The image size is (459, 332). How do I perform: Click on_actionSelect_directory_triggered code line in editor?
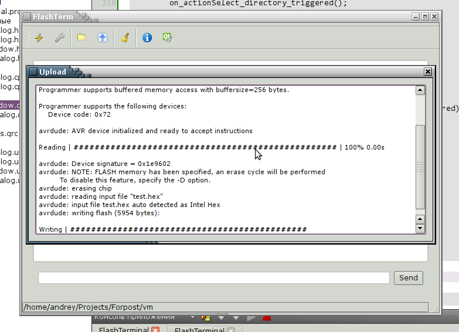tap(258, 3)
